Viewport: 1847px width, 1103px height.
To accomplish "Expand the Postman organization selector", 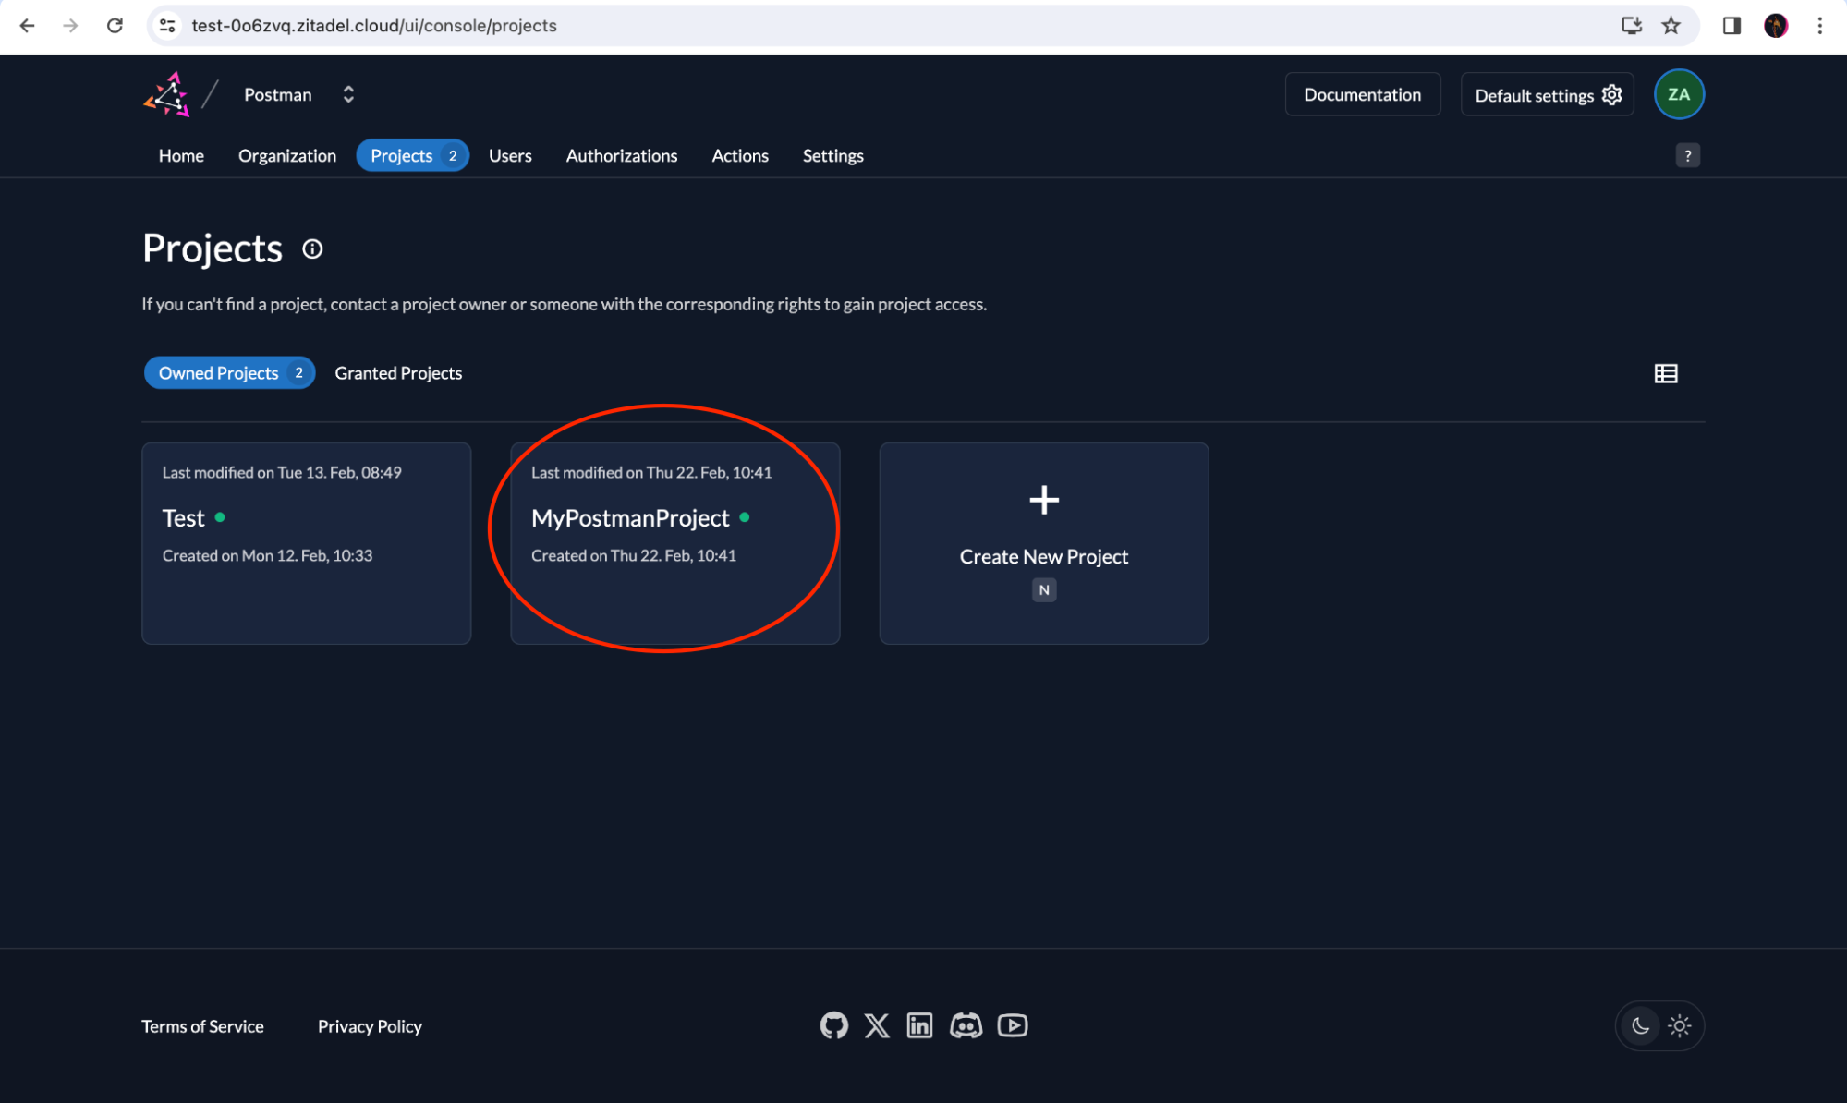I will click(x=347, y=94).
